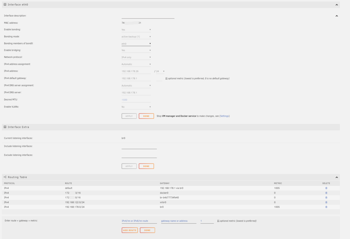Focus the Include listening interfaces field
This screenshot has height=239, width=350.
click(139, 147)
